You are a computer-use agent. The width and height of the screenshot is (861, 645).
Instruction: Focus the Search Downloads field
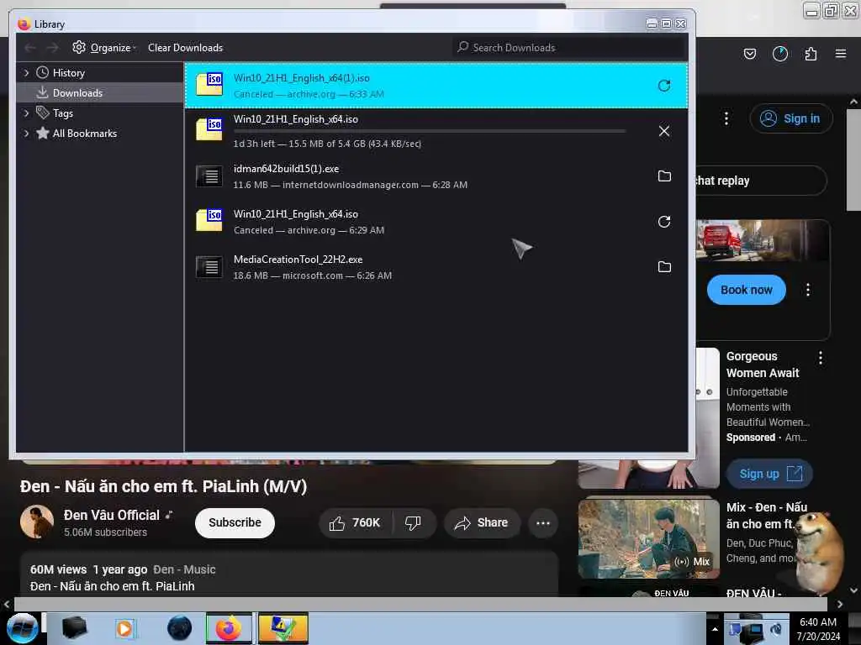(569, 48)
